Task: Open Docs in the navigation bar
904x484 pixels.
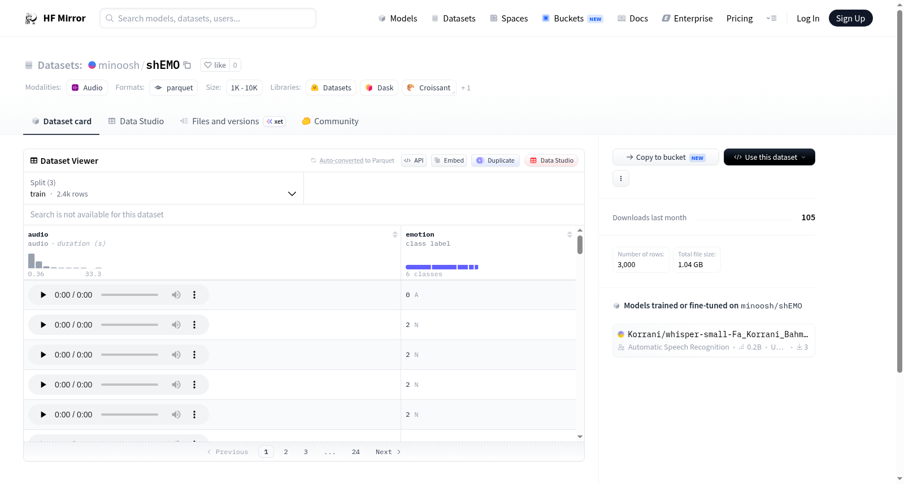Action: pos(633,19)
